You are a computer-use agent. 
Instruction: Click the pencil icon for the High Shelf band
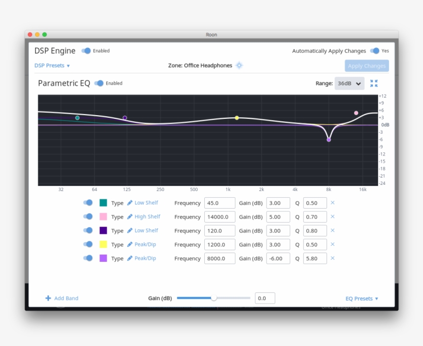[x=130, y=217]
